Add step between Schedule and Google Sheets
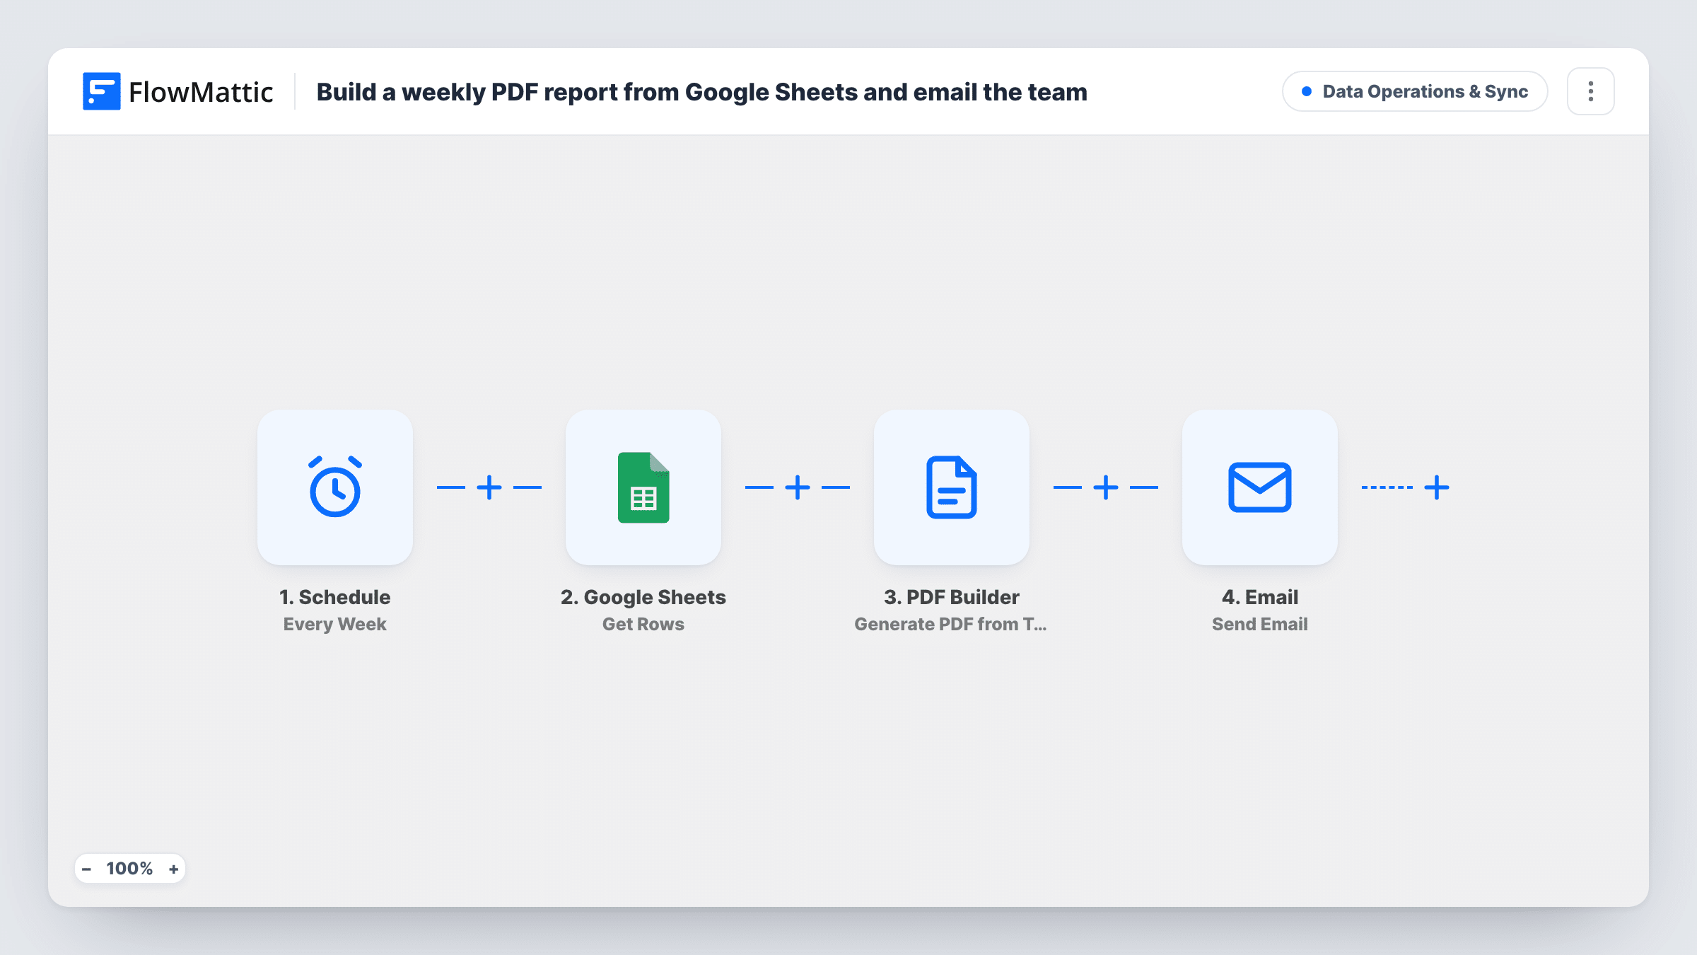This screenshot has width=1697, height=955. point(489,487)
